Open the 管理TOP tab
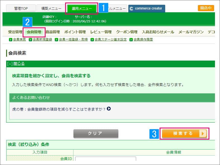The image size is (220, 165). pos(21,9)
